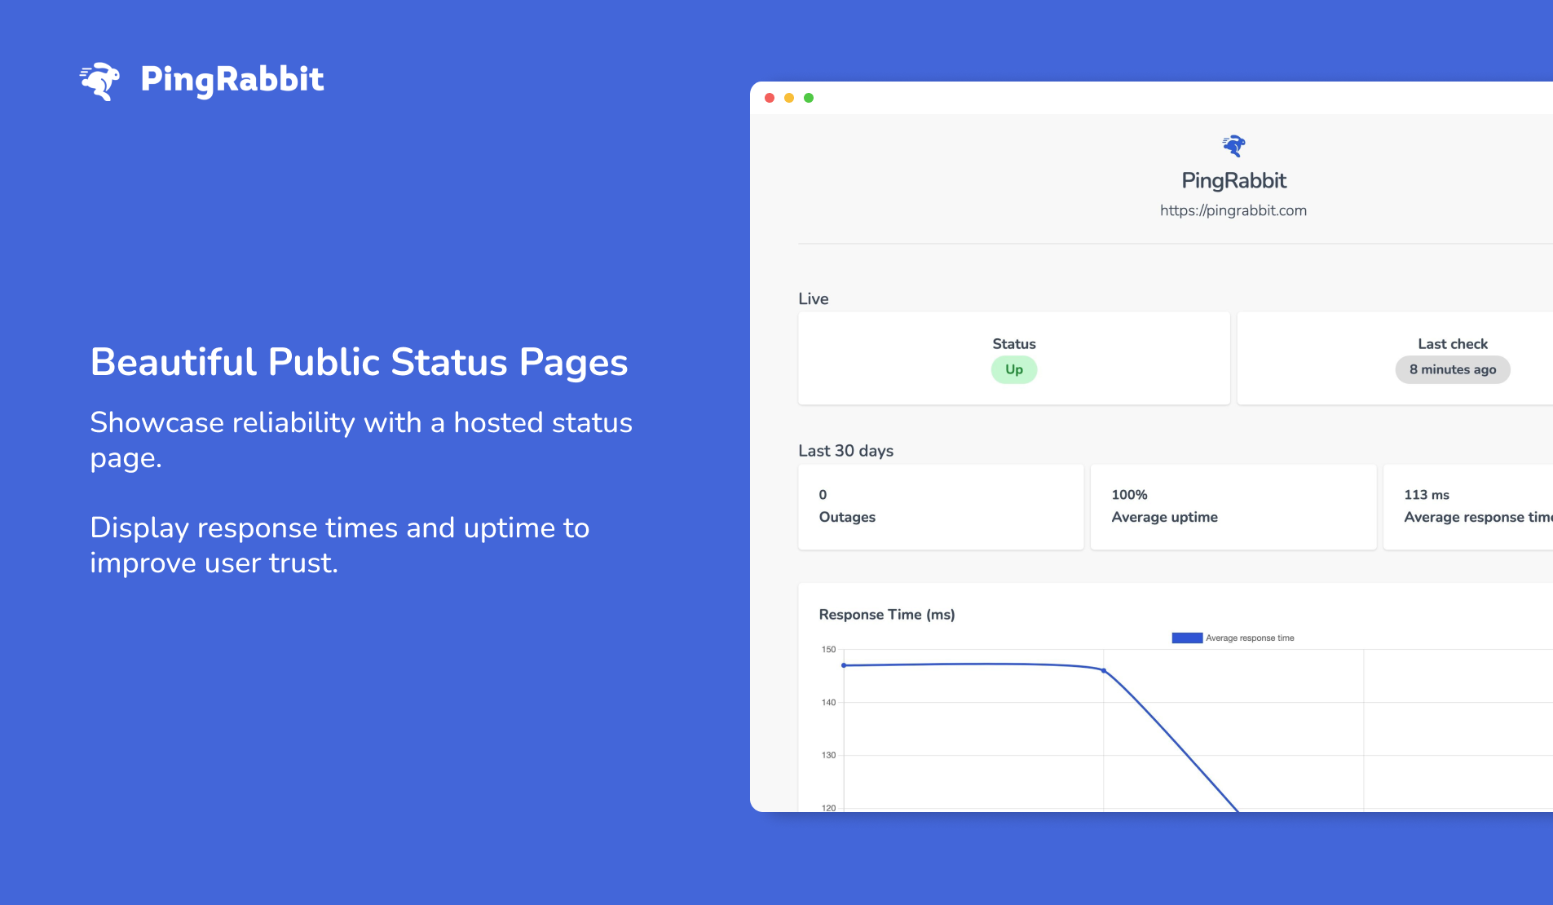Click the PingRabbit brand name in header

pos(232,80)
